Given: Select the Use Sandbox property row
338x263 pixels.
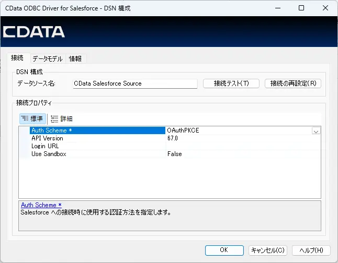Looking at the screenshot, I should (x=97, y=154).
